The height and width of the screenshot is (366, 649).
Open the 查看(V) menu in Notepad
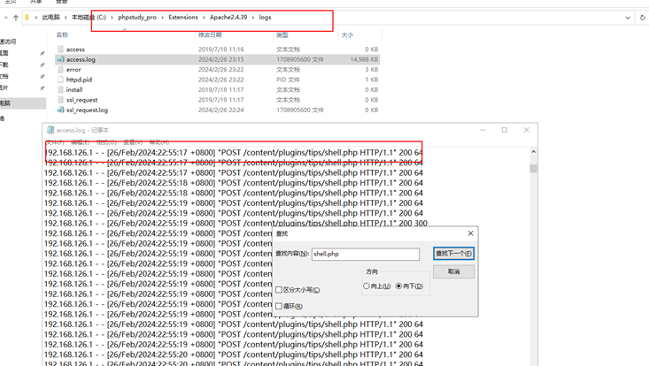click(133, 142)
